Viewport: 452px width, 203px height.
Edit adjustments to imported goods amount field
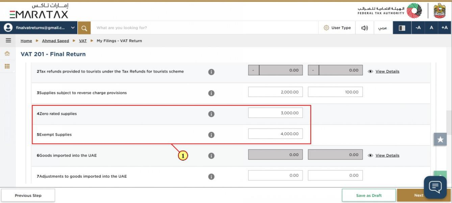click(x=275, y=175)
